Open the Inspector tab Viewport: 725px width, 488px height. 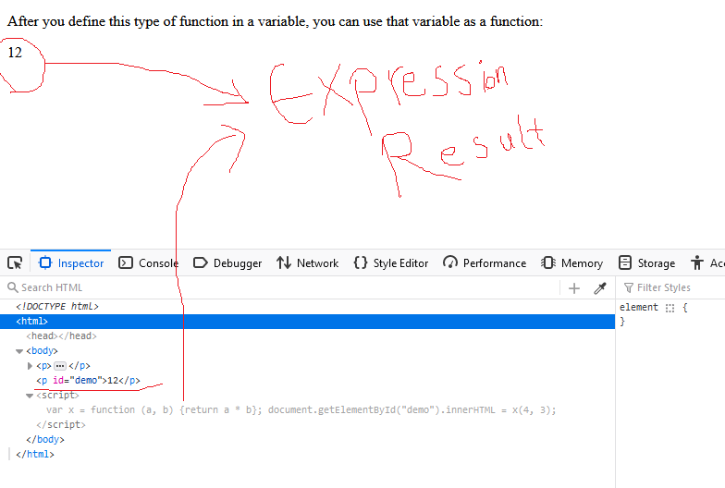click(x=70, y=262)
